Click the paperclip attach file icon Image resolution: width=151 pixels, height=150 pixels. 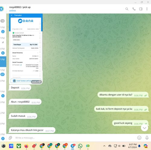tap(10, 138)
